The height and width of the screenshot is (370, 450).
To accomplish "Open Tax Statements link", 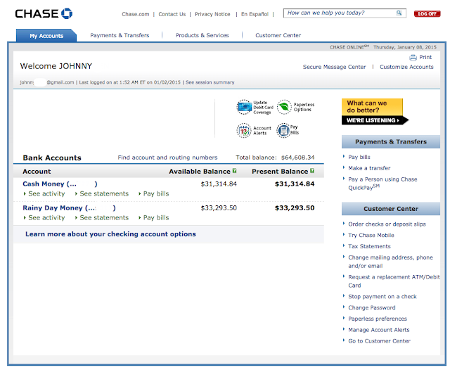I will 369,246.
